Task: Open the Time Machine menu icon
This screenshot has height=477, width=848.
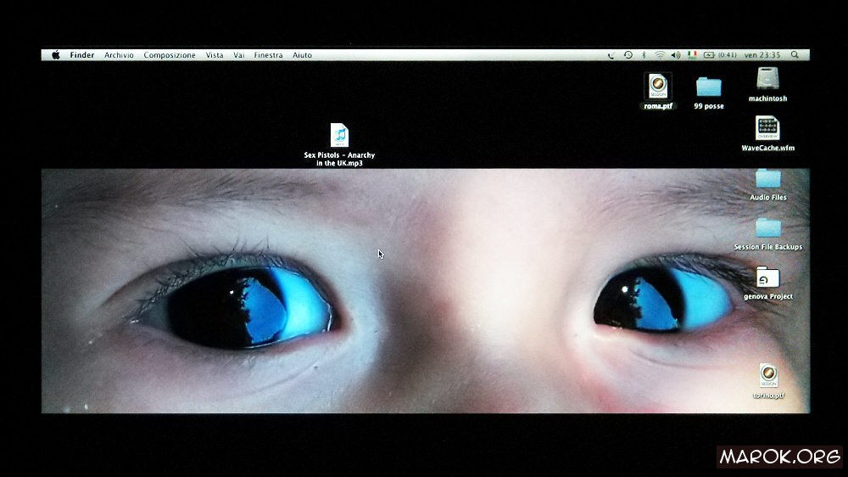Action: 628,55
